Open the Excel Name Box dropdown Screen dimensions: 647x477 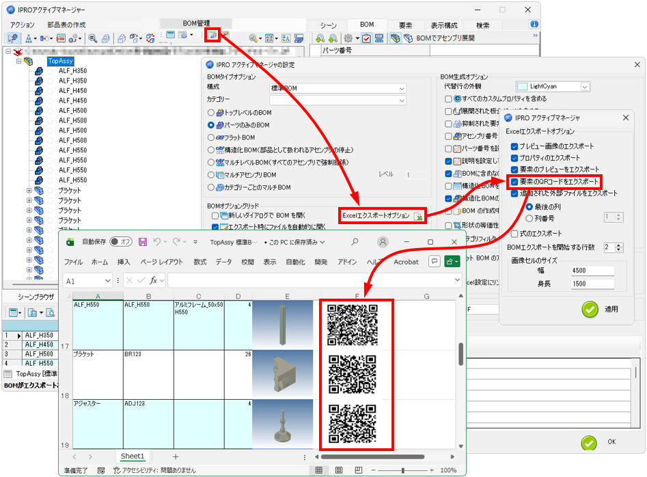coord(107,281)
